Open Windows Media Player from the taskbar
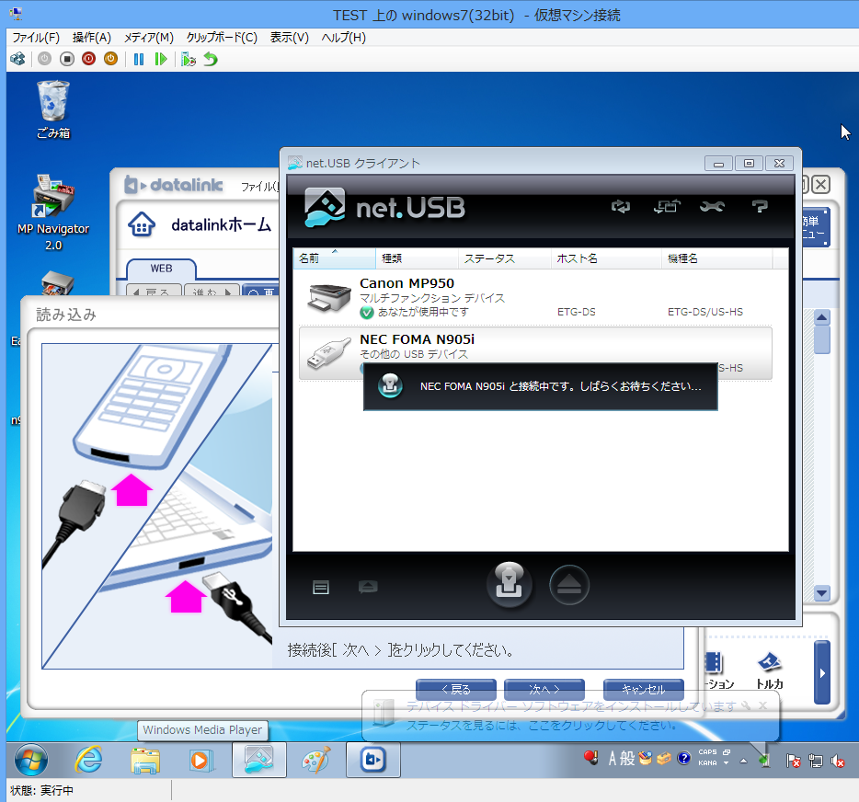 [201, 761]
